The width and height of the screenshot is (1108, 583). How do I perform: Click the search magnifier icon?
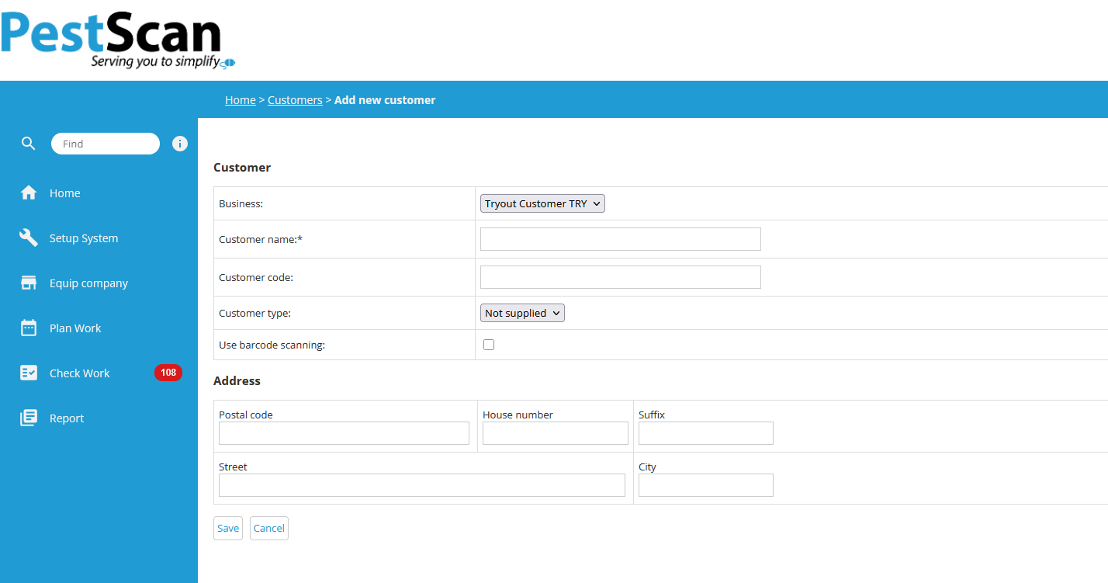pyautogui.click(x=29, y=144)
